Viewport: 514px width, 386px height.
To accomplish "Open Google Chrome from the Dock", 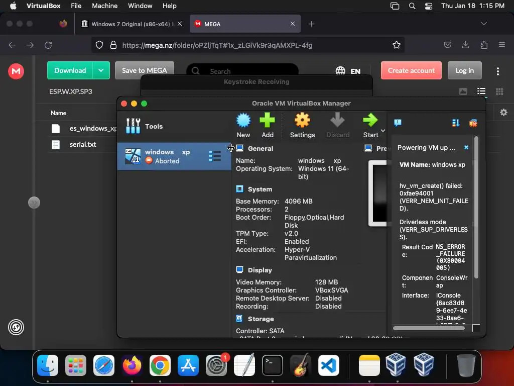I will click(x=160, y=365).
